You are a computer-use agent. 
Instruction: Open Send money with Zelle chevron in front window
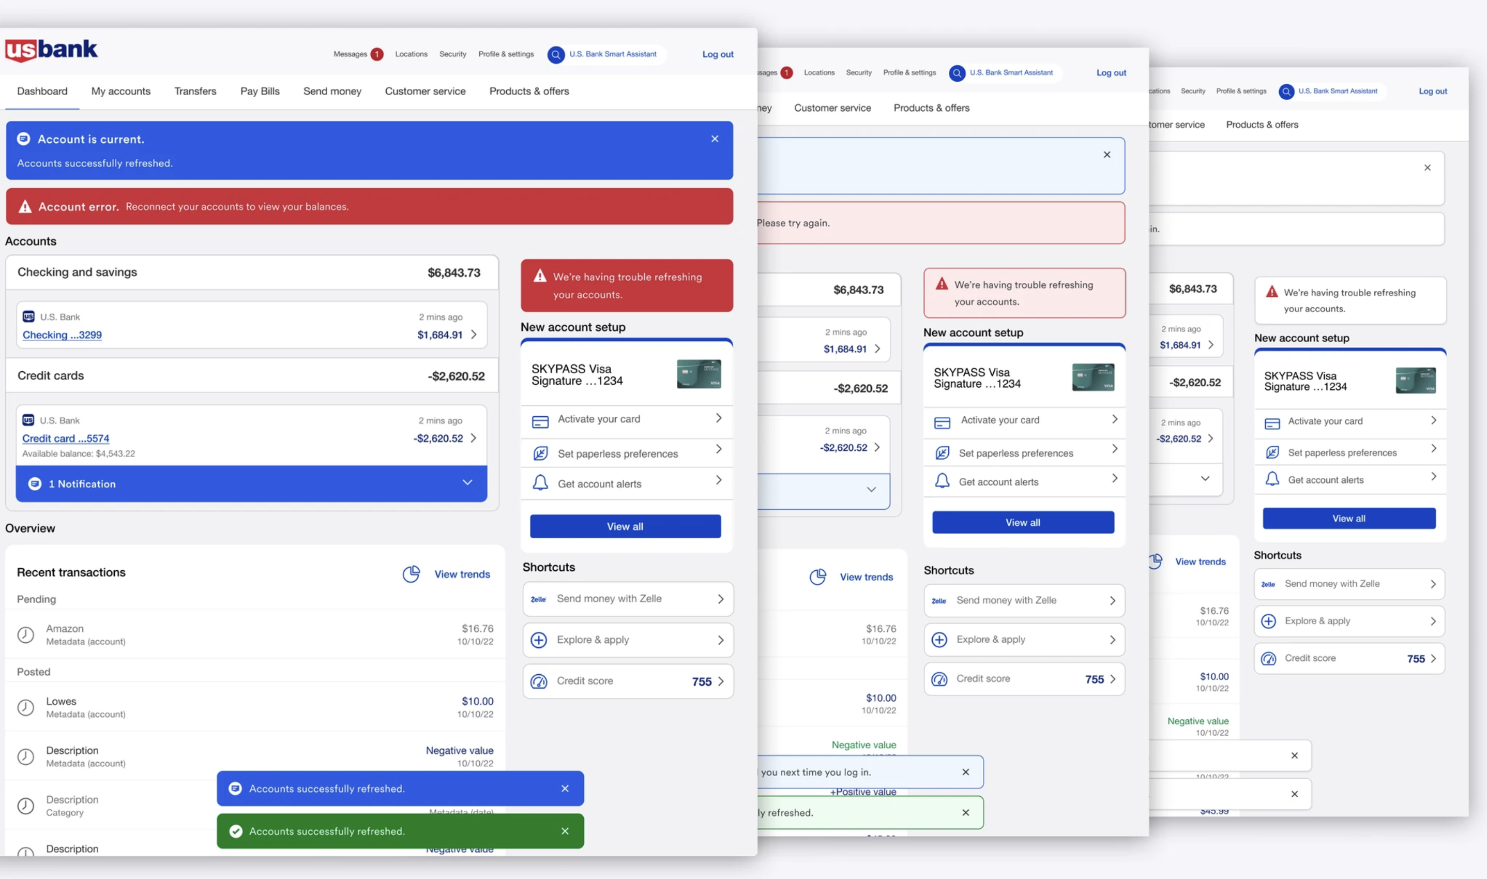(x=721, y=599)
